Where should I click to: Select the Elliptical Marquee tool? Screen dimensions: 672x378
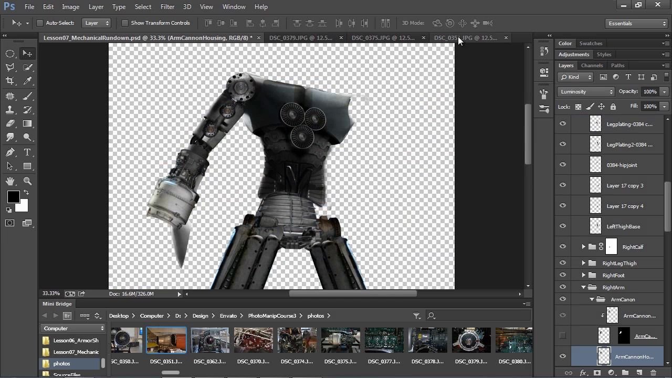10,54
